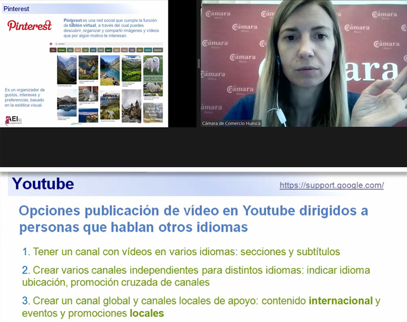Open the 'Cirque de Gavarnie' text pin
This screenshot has height=322, width=407.
click(x=153, y=113)
